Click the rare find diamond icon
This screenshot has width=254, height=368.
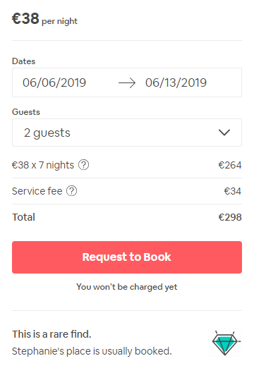(225, 343)
